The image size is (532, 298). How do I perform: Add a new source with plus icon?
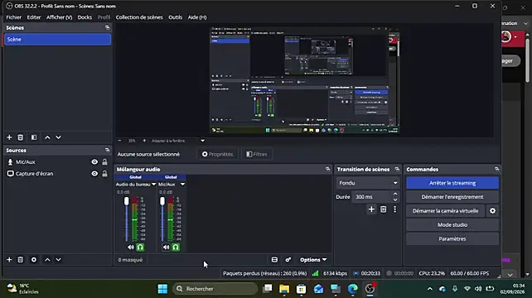[9, 260]
